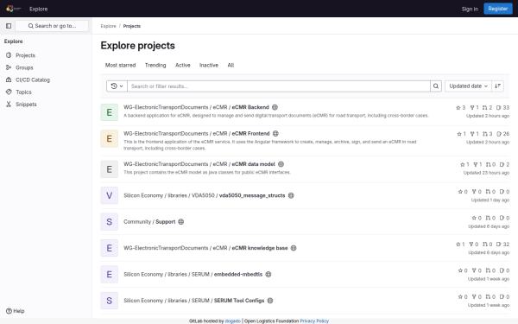518x324 pixels.
Task: Open the Community / Support project link
Action: click(149, 222)
